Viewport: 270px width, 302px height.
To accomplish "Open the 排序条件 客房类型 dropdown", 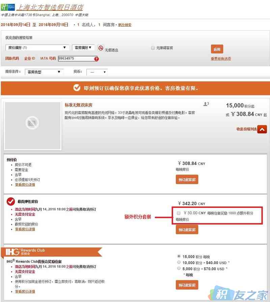I will click(x=44, y=72).
